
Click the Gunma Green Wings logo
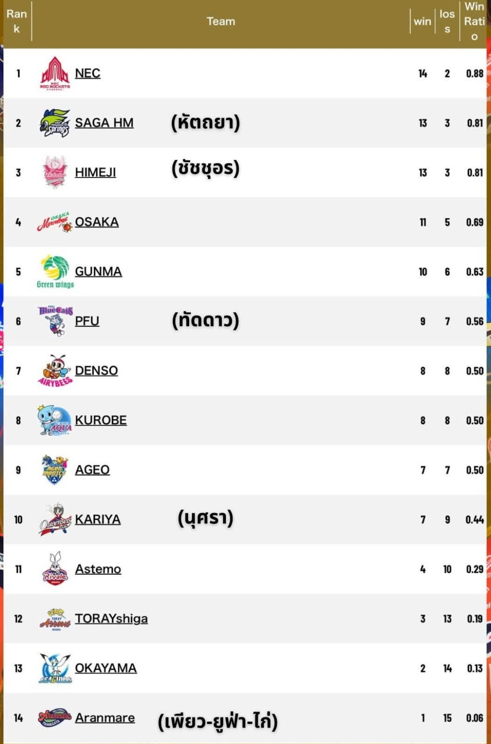(x=55, y=272)
